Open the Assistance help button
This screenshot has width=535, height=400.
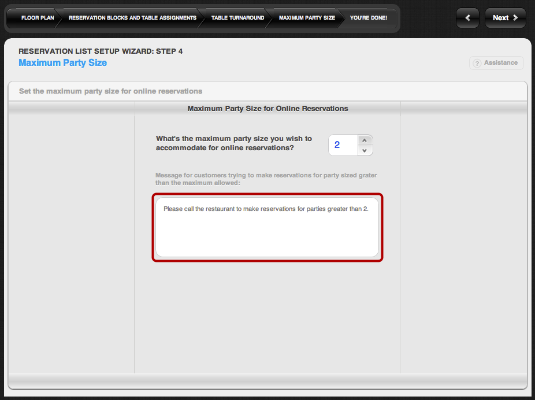pos(496,63)
